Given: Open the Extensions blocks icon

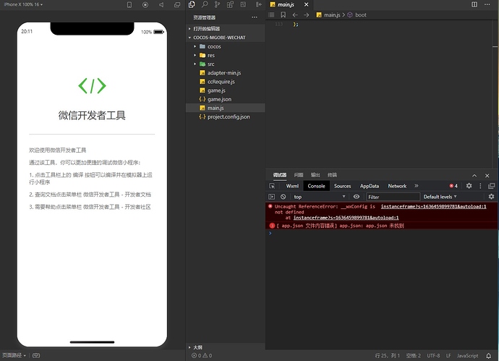Looking at the screenshot, I should [x=230, y=4].
